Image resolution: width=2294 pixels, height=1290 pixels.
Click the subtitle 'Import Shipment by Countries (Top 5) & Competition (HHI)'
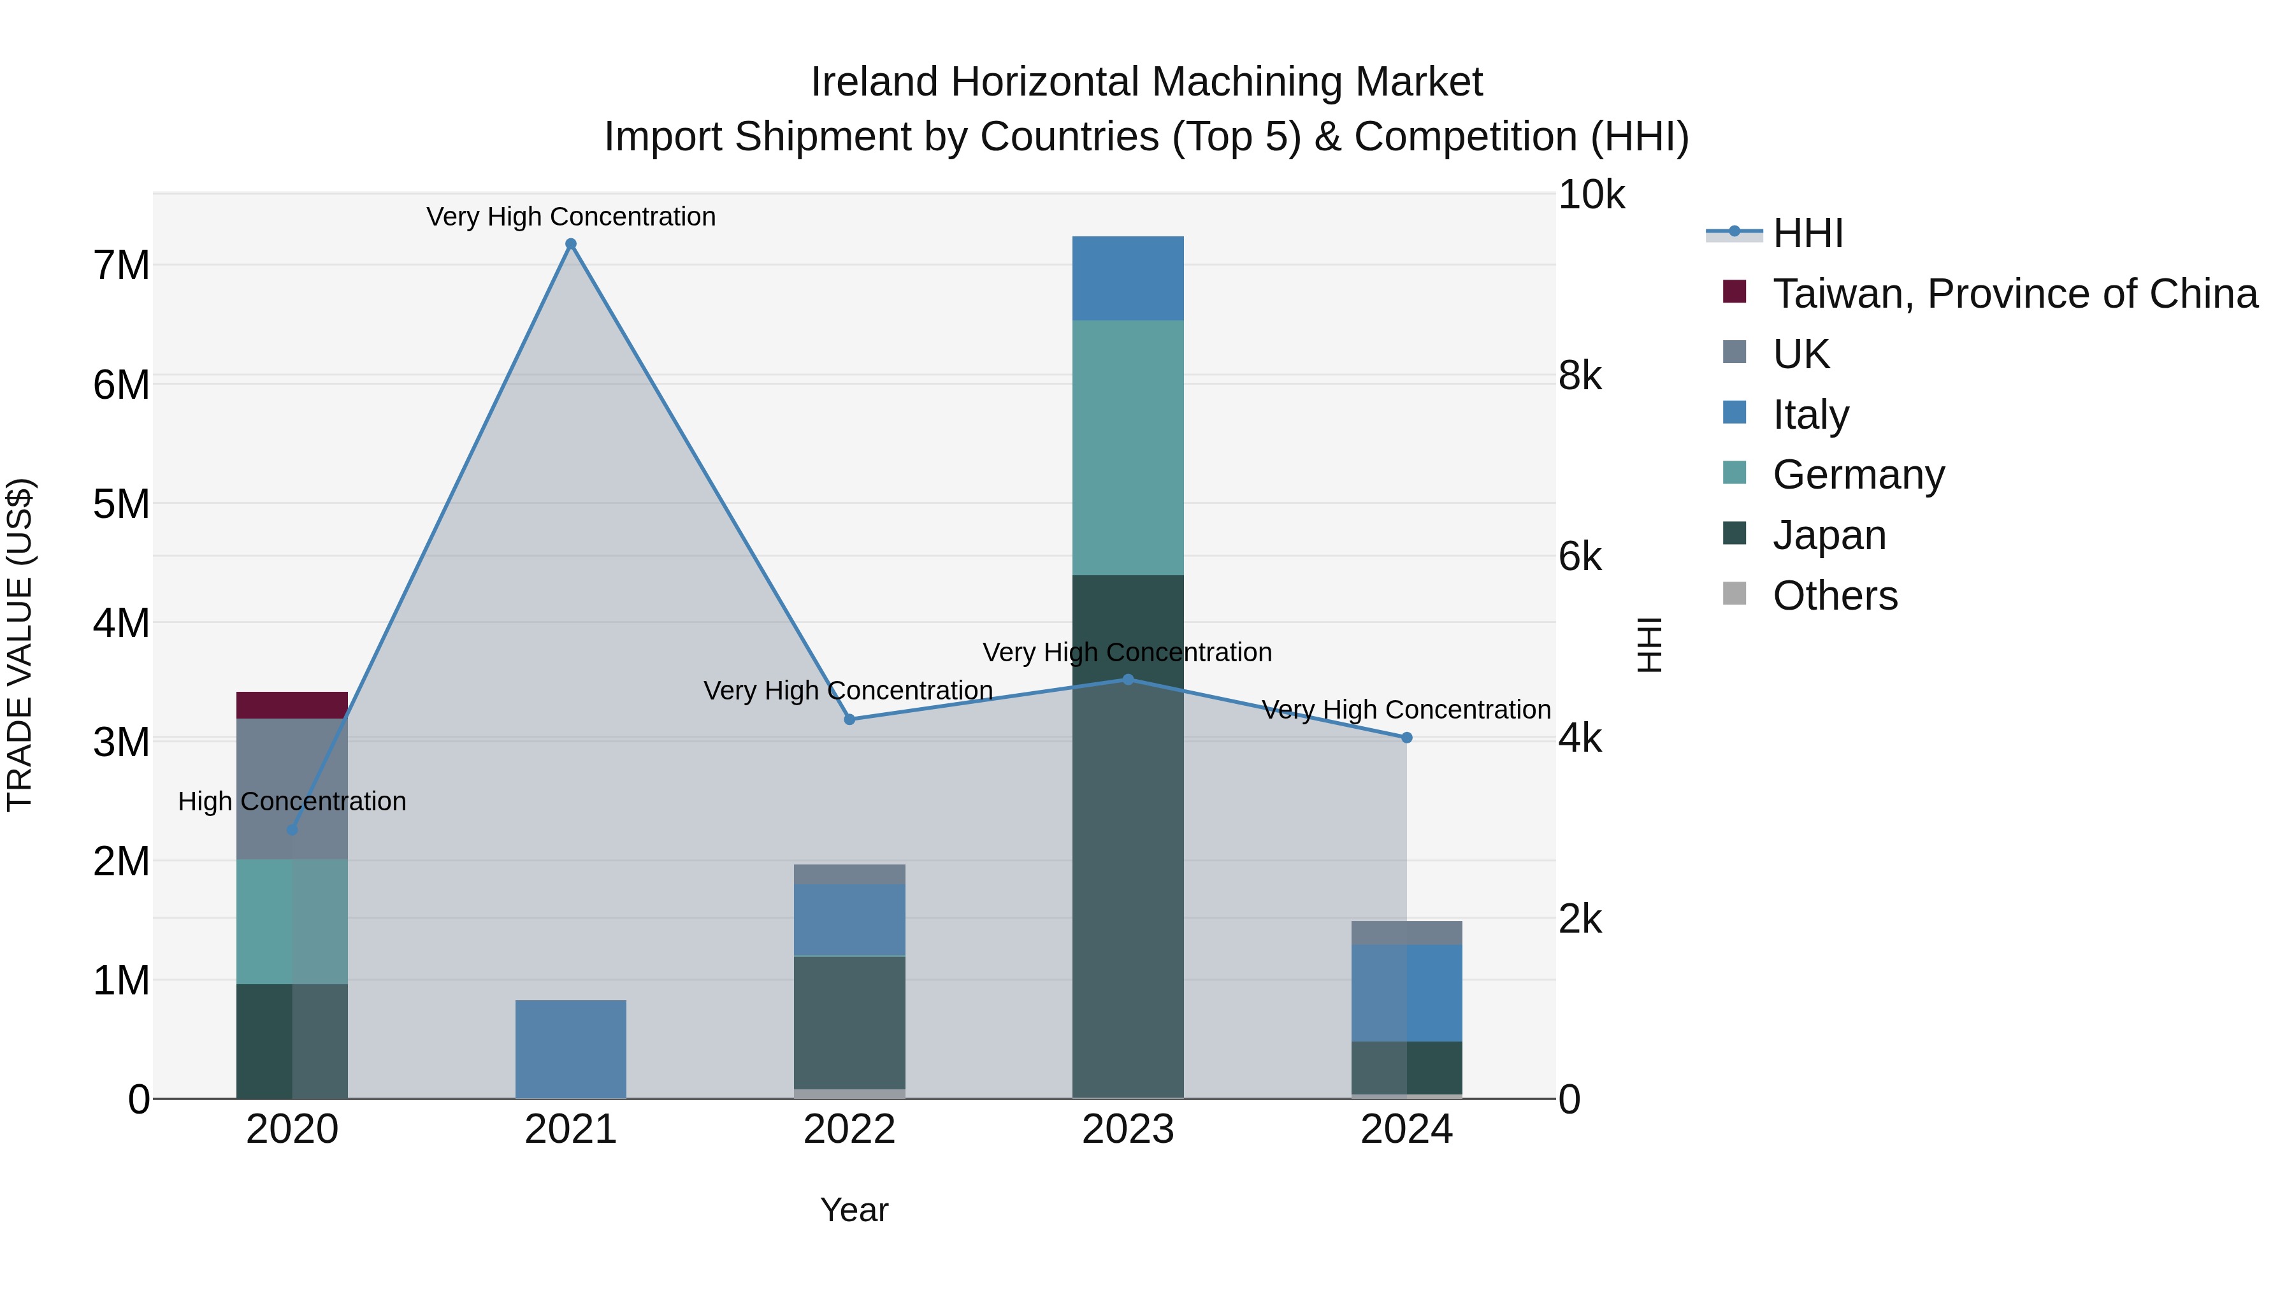point(1147,137)
